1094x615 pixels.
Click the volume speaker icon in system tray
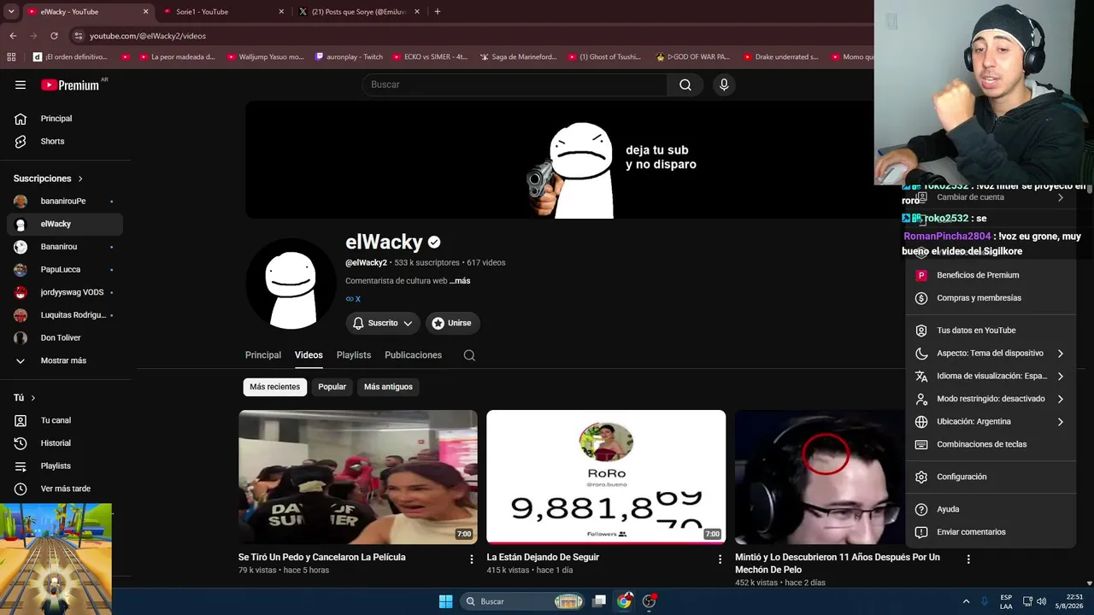pyautogui.click(x=1041, y=601)
